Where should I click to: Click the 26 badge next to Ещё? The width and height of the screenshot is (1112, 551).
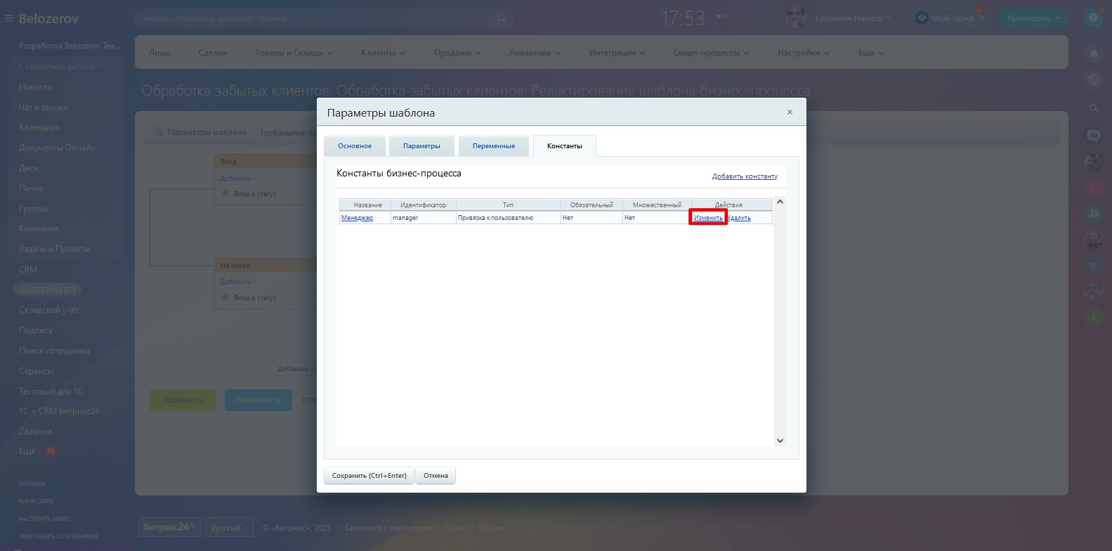[51, 451]
